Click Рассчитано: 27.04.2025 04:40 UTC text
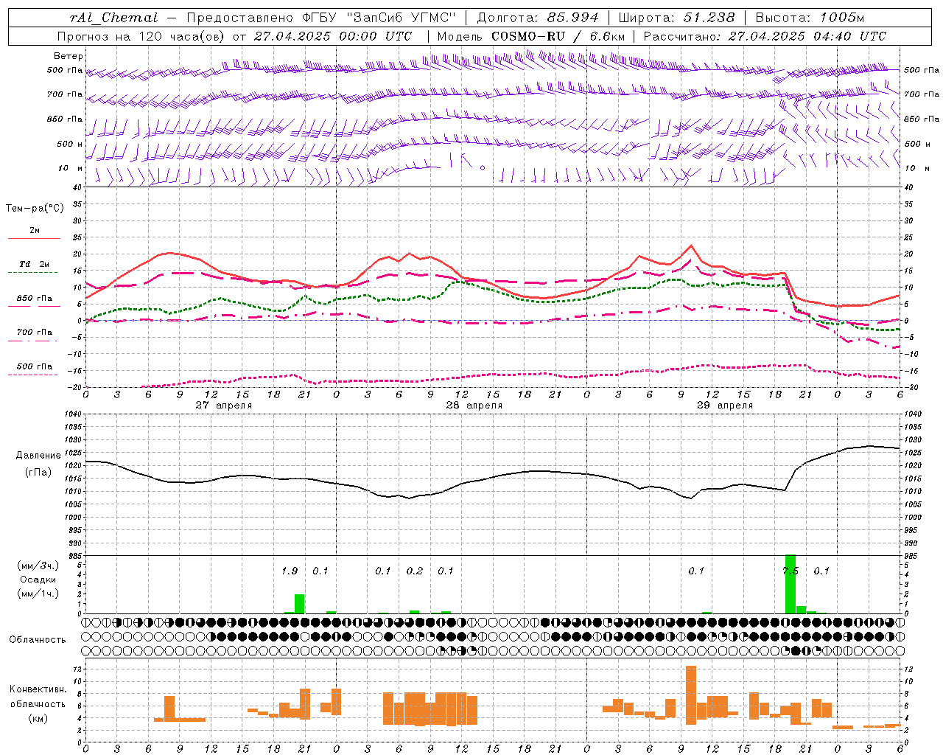This screenshot has width=943, height=755. tap(765, 36)
